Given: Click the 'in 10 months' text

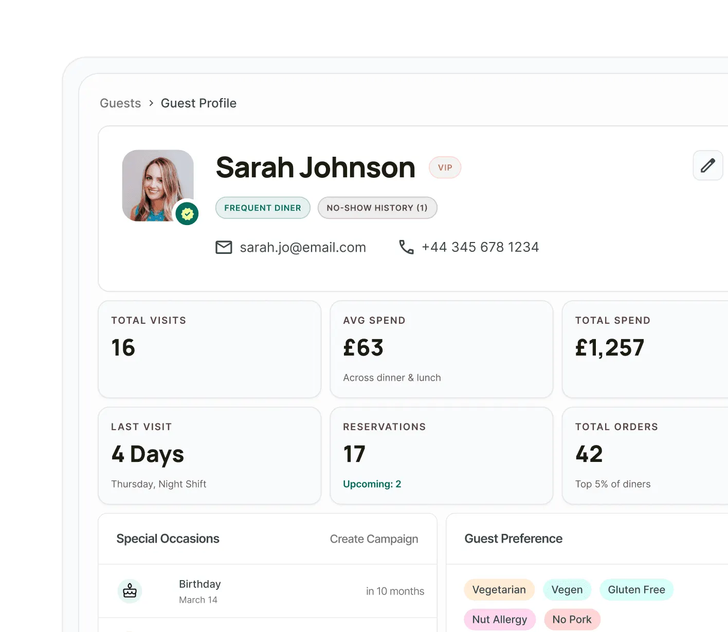Looking at the screenshot, I should tap(395, 591).
